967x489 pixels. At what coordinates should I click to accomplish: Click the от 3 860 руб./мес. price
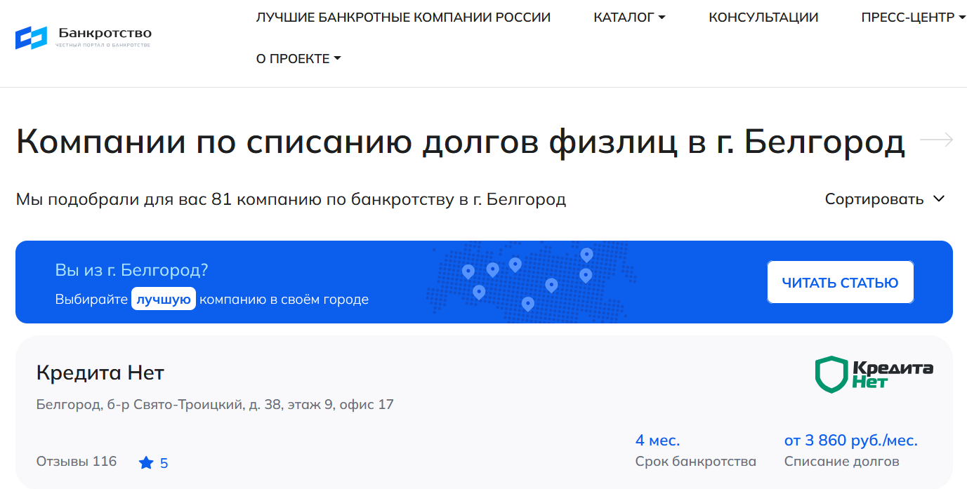coord(851,441)
